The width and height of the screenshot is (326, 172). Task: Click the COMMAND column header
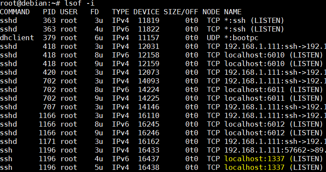(x=15, y=12)
